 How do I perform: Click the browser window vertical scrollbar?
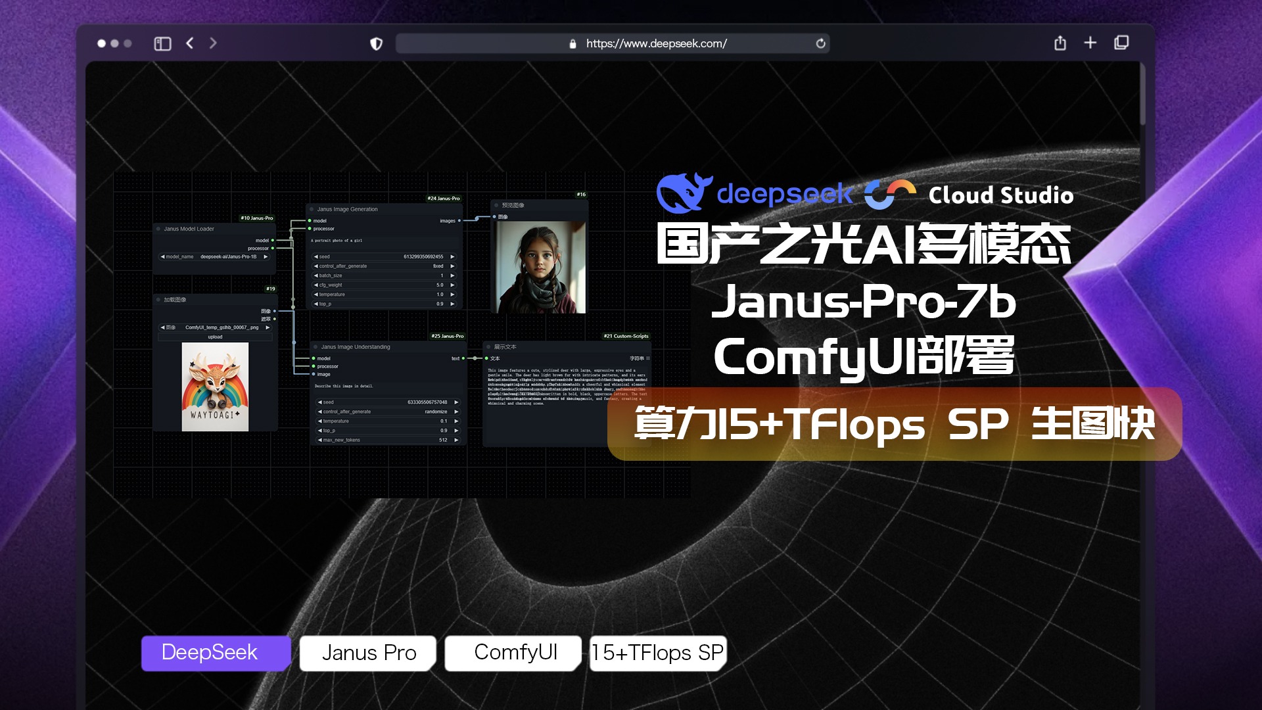click(1143, 95)
